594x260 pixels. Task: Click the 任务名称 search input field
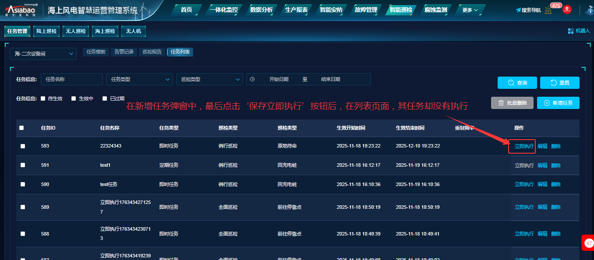pos(72,80)
